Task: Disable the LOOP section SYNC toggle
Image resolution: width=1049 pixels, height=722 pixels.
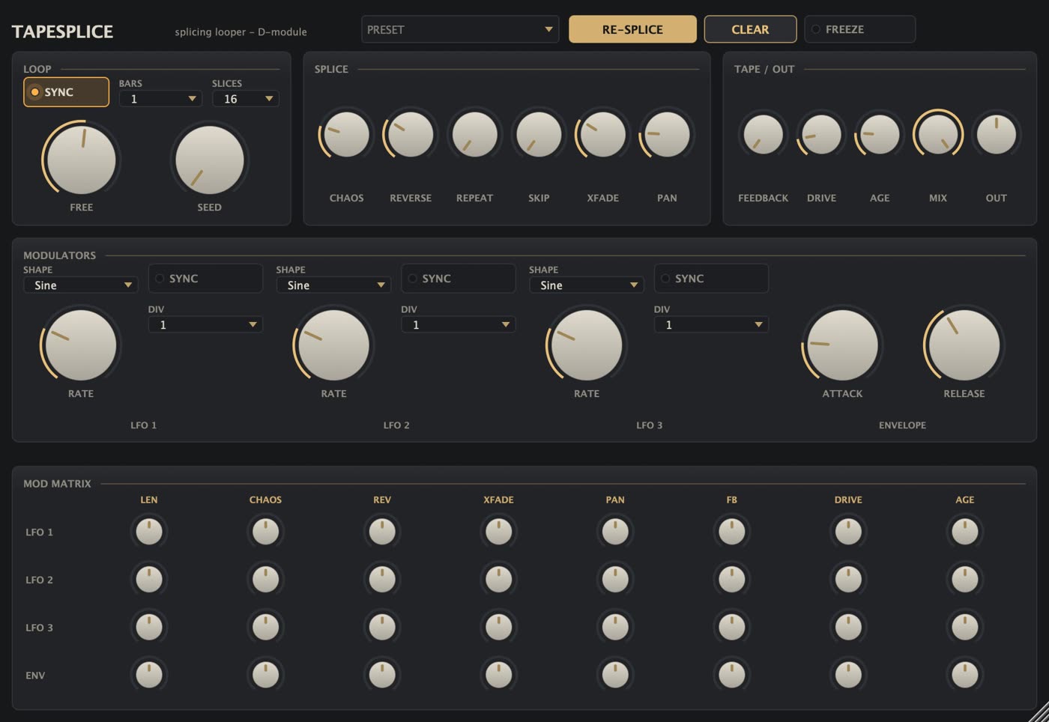Action: [x=66, y=92]
